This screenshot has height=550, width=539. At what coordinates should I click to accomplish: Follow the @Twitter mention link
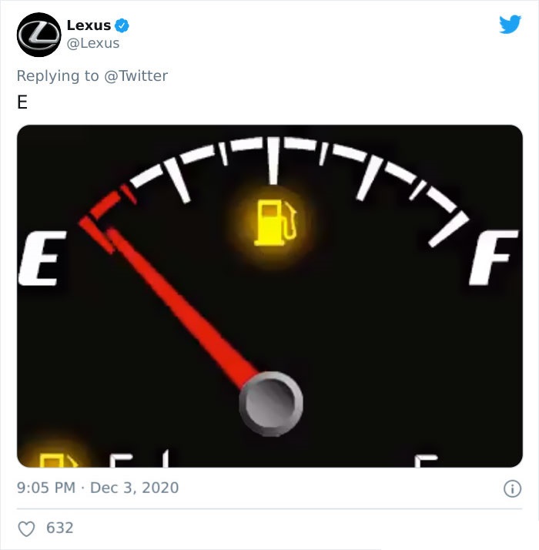point(136,75)
